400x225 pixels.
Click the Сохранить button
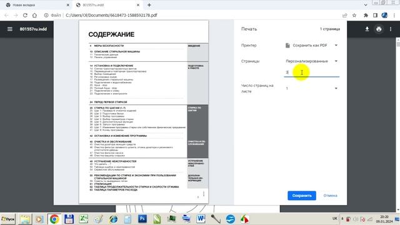302,196
